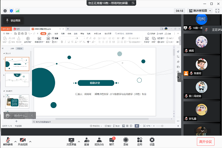Expand audio options arrow beside 解除静音

(15, 141)
